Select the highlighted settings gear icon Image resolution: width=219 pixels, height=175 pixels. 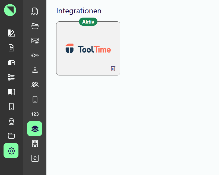click(x=11, y=150)
